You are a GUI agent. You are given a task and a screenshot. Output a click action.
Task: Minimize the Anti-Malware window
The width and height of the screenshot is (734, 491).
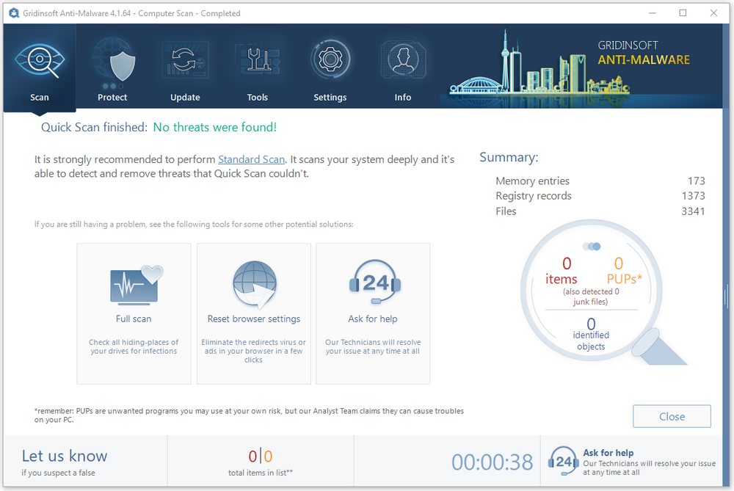click(653, 13)
